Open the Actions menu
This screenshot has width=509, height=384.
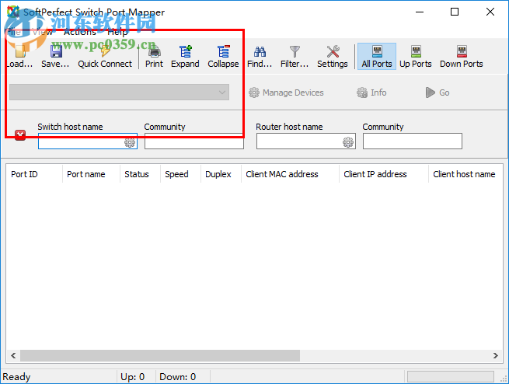80,32
